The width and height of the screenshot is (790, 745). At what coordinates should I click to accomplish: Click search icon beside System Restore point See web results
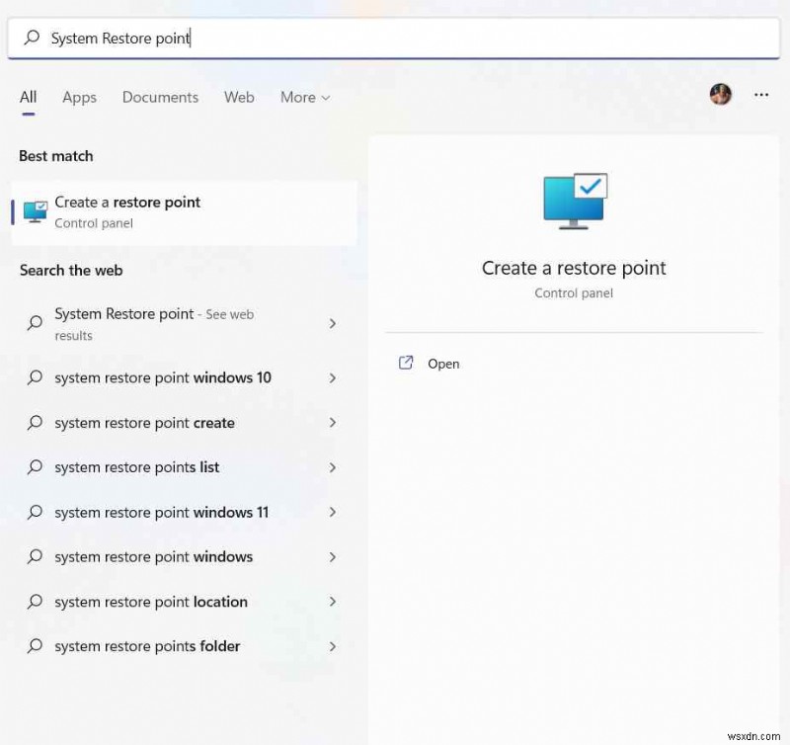point(35,322)
